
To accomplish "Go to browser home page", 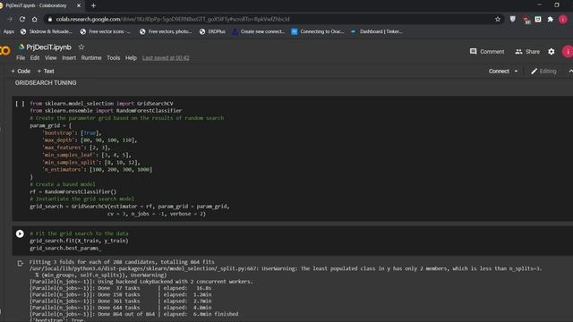I will 34,19.
